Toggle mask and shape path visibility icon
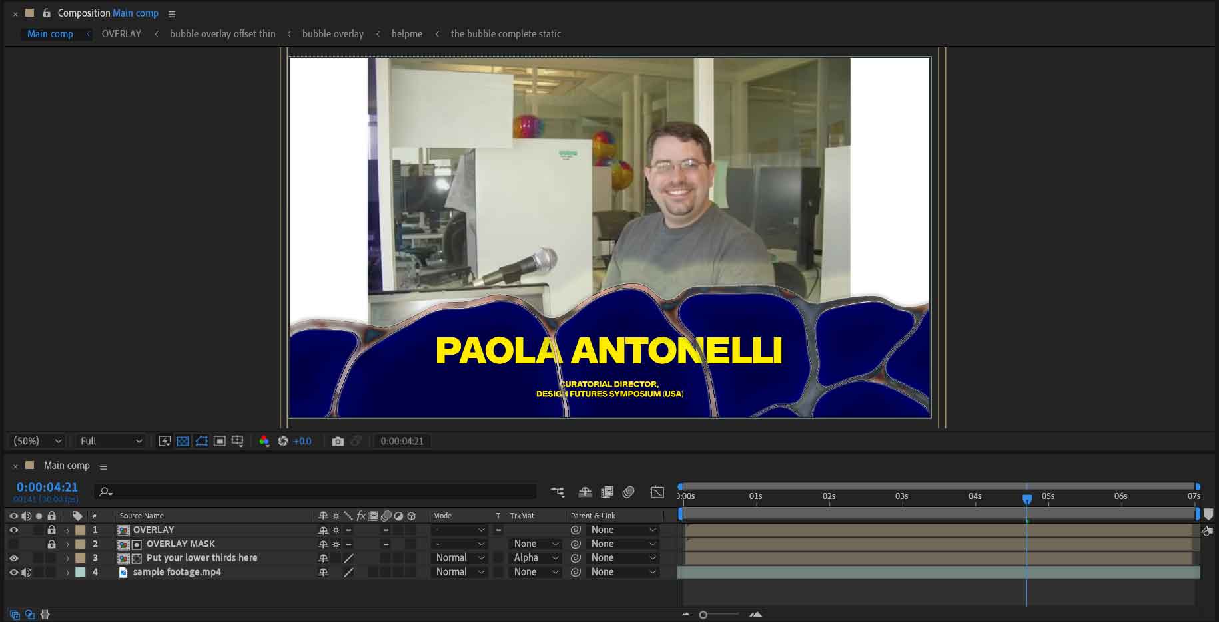The width and height of the screenshot is (1219, 622). [201, 441]
